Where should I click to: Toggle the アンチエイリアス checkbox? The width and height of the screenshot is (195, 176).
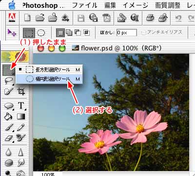[x=143, y=33]
